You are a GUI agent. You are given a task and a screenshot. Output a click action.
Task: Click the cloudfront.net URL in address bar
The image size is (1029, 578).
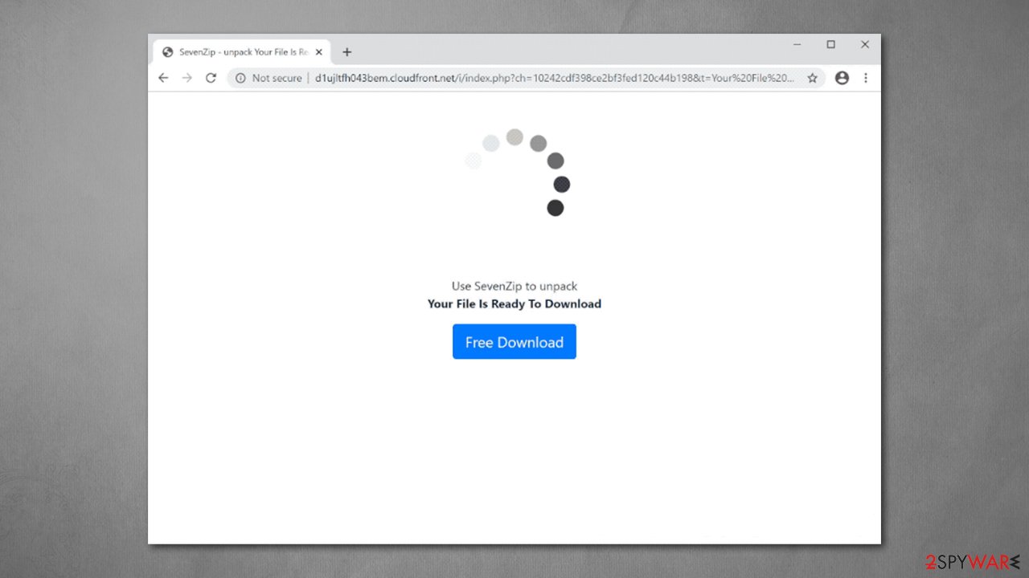[555, 78]
